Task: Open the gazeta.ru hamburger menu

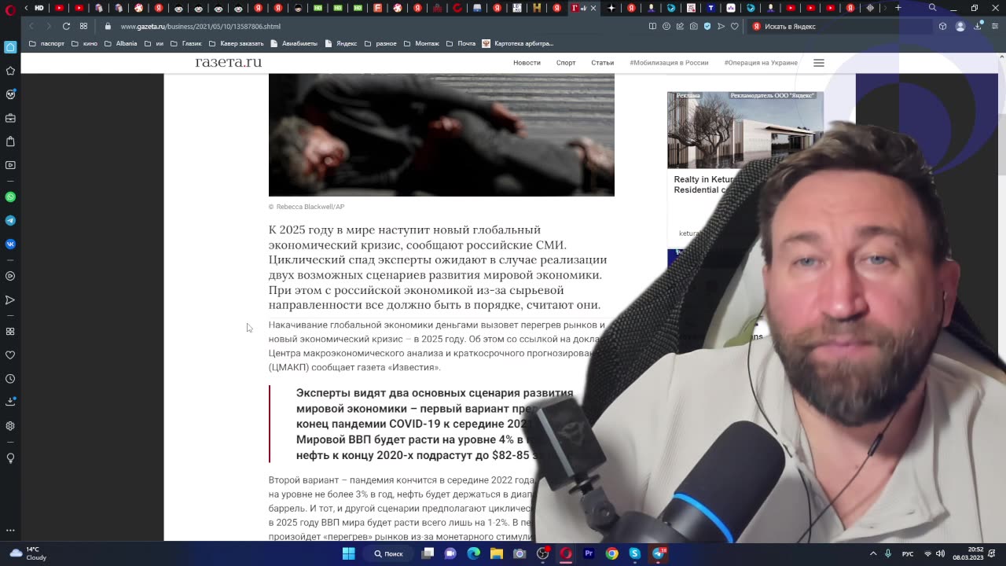Action: point(819,63)
